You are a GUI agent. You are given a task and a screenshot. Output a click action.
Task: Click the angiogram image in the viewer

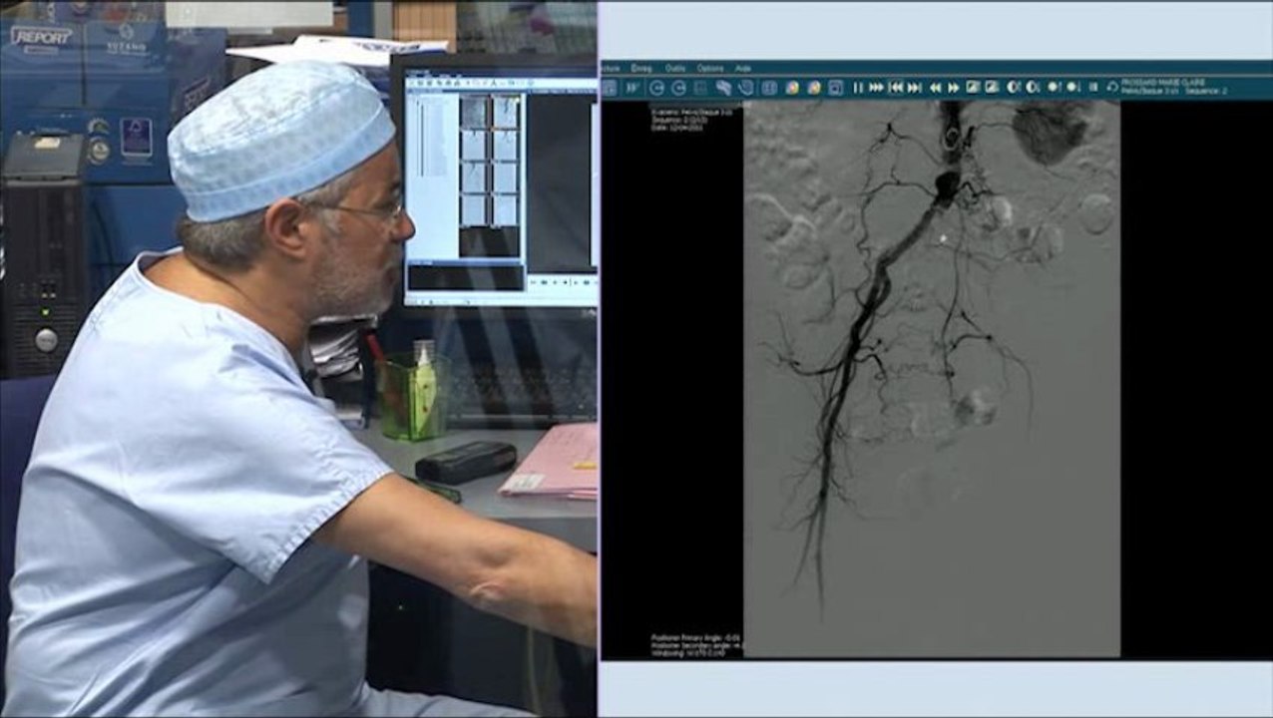point(931,379)
